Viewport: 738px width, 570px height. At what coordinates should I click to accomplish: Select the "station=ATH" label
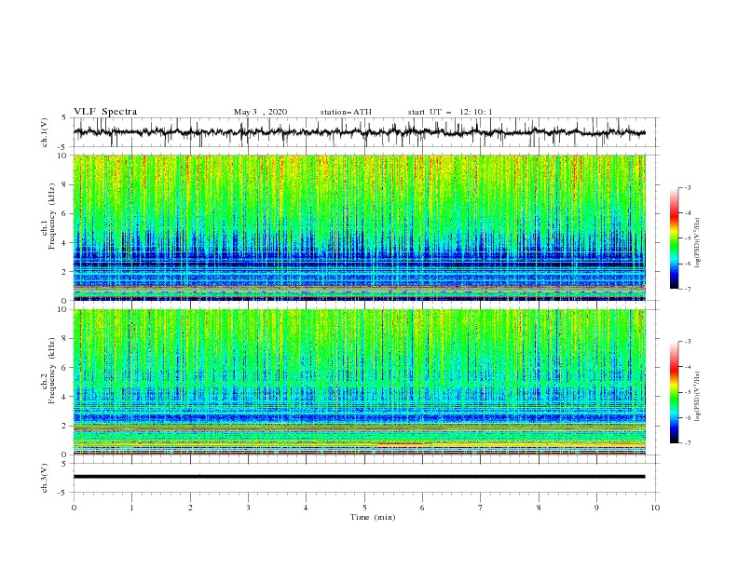[346, 112]
